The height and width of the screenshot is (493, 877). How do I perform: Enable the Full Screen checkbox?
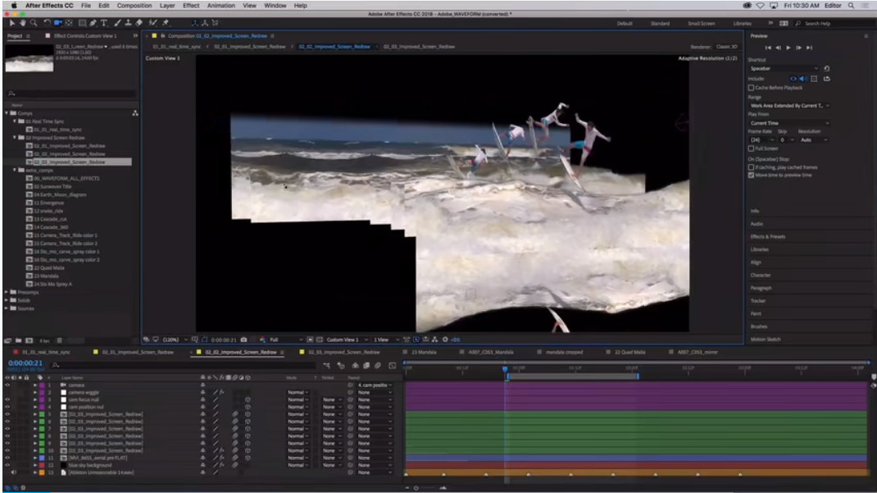click(x=751, y=148)
